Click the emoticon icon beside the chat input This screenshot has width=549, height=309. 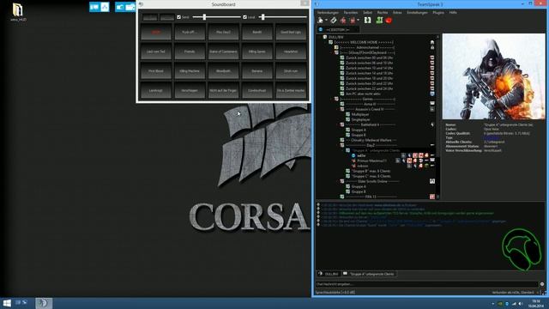542,284
